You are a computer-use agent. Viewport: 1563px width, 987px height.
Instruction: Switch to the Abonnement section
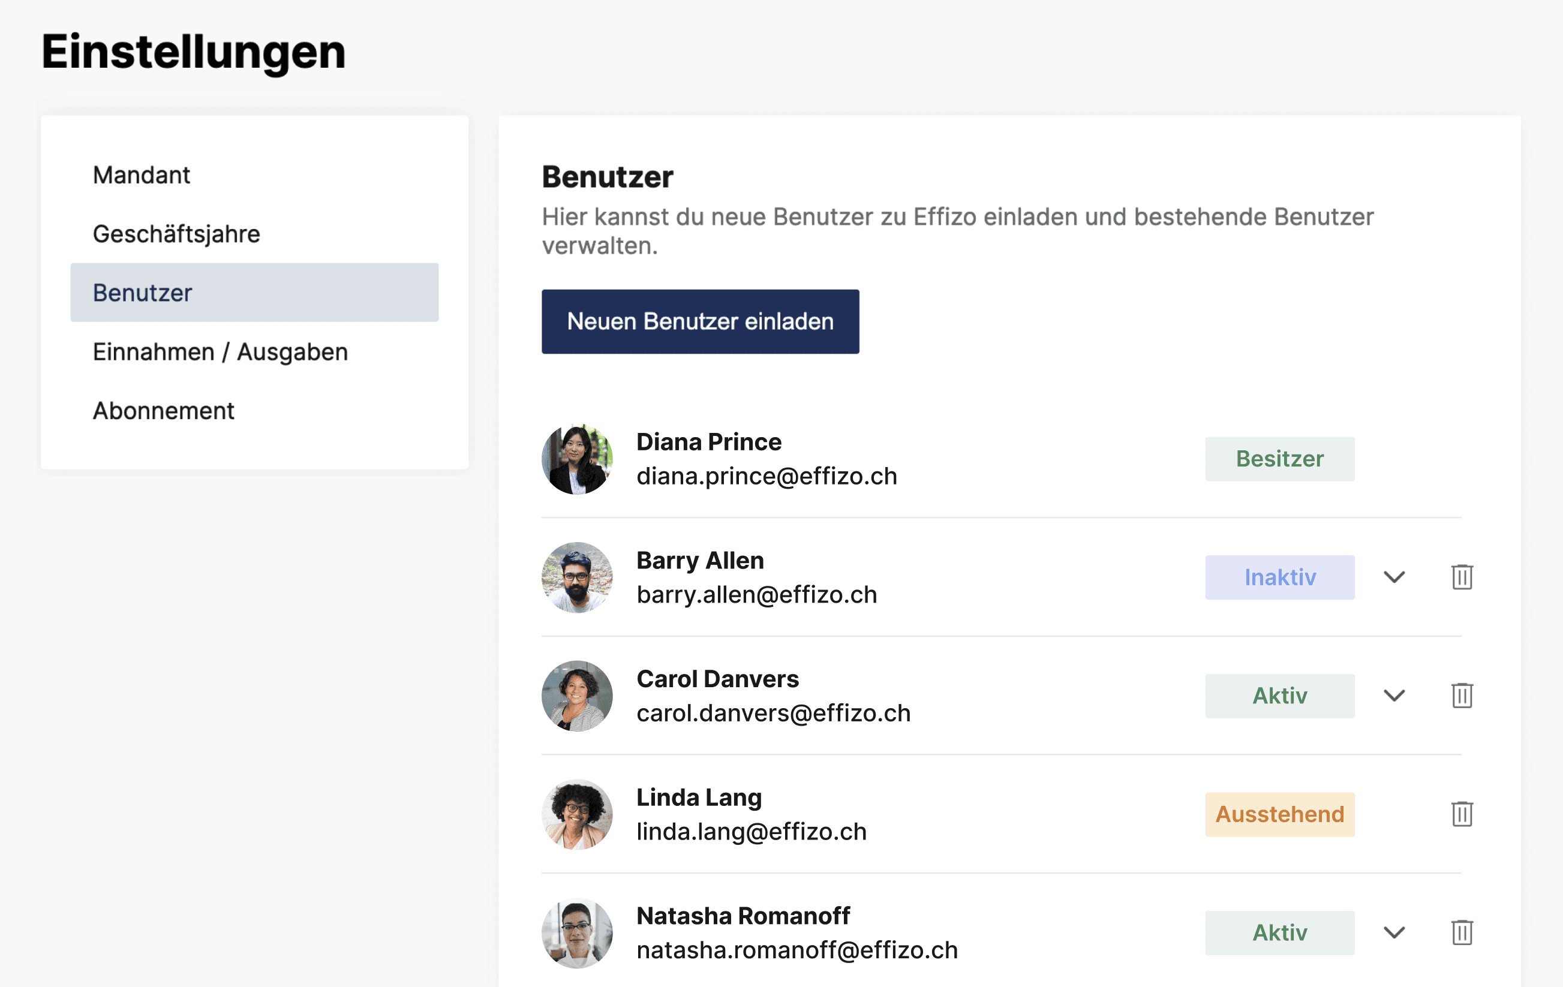tap(163, 411)
